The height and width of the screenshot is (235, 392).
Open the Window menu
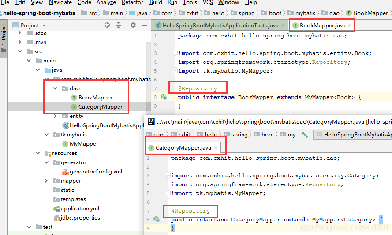pyautogui.click(x=228, y=2)
